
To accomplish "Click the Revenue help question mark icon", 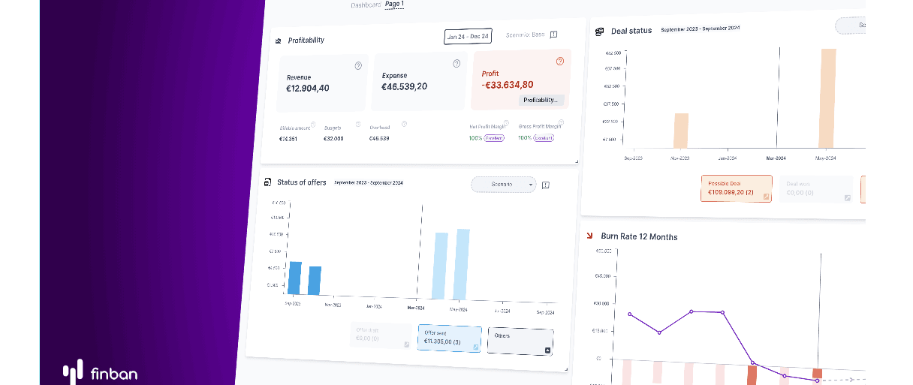I will (358, 66).
